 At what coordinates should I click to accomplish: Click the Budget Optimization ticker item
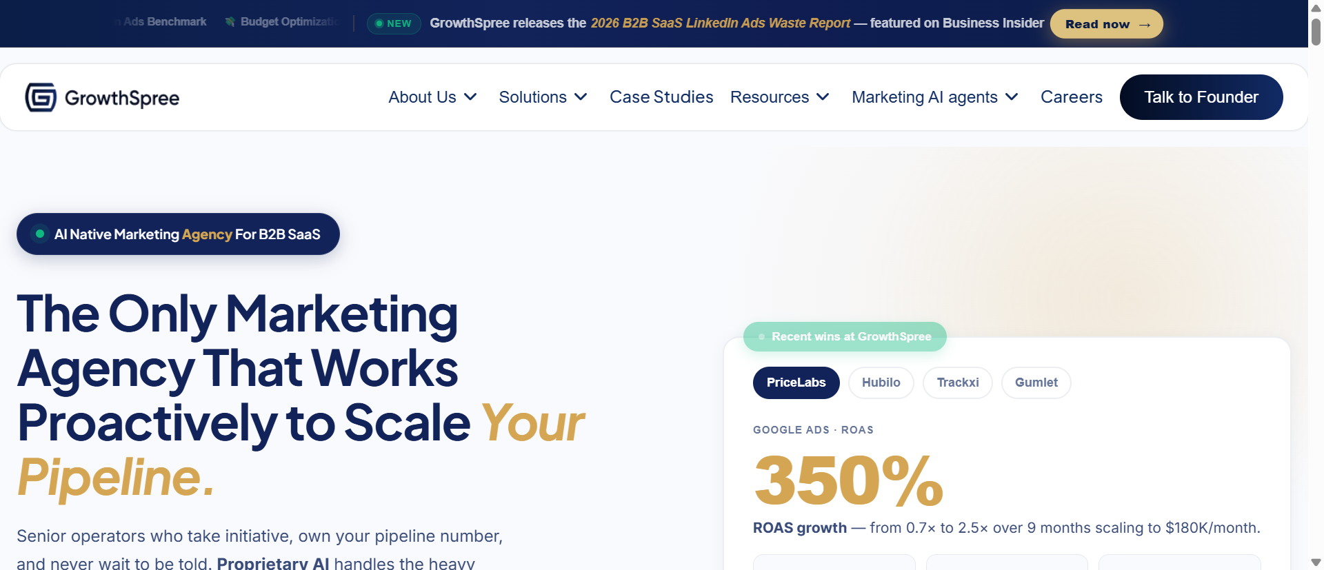pyautogui.click(x=283, y=22)
